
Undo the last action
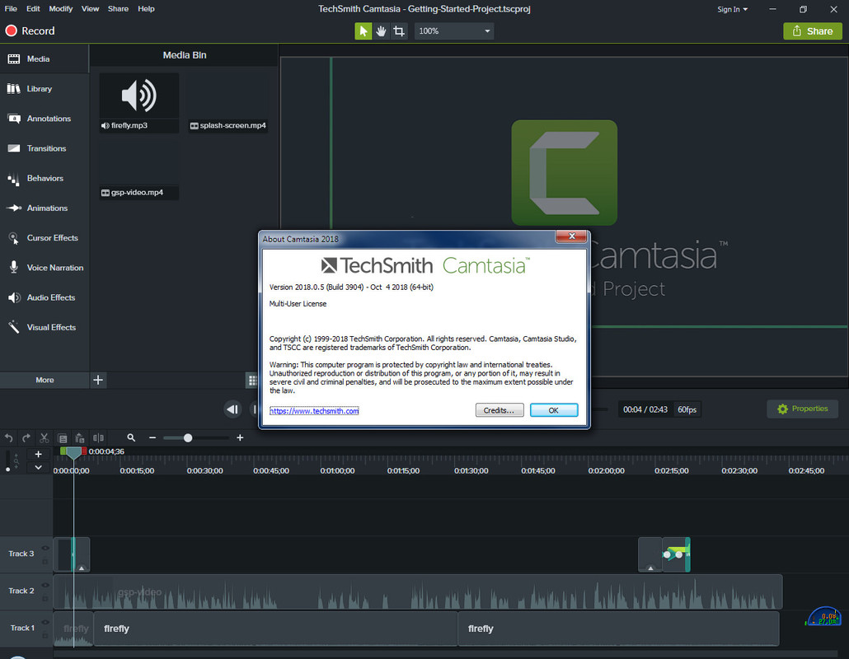click(9, 437)
